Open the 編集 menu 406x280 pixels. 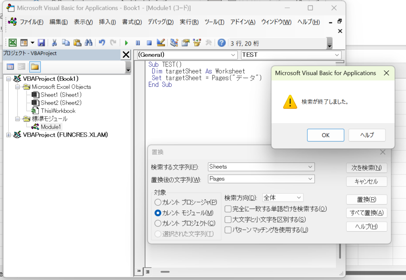[x=59, y=22]
